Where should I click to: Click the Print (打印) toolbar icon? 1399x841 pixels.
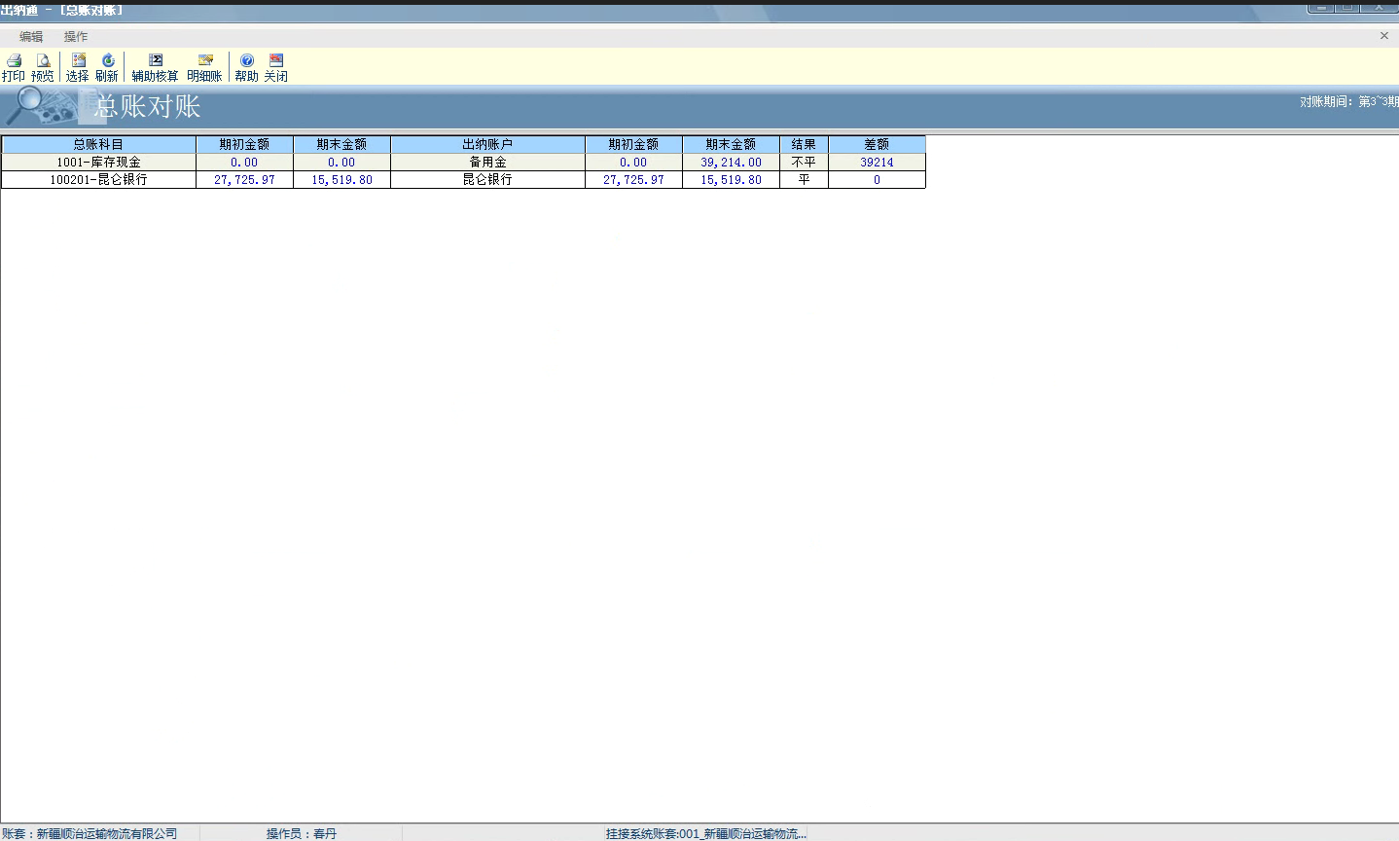coord(14,66)
